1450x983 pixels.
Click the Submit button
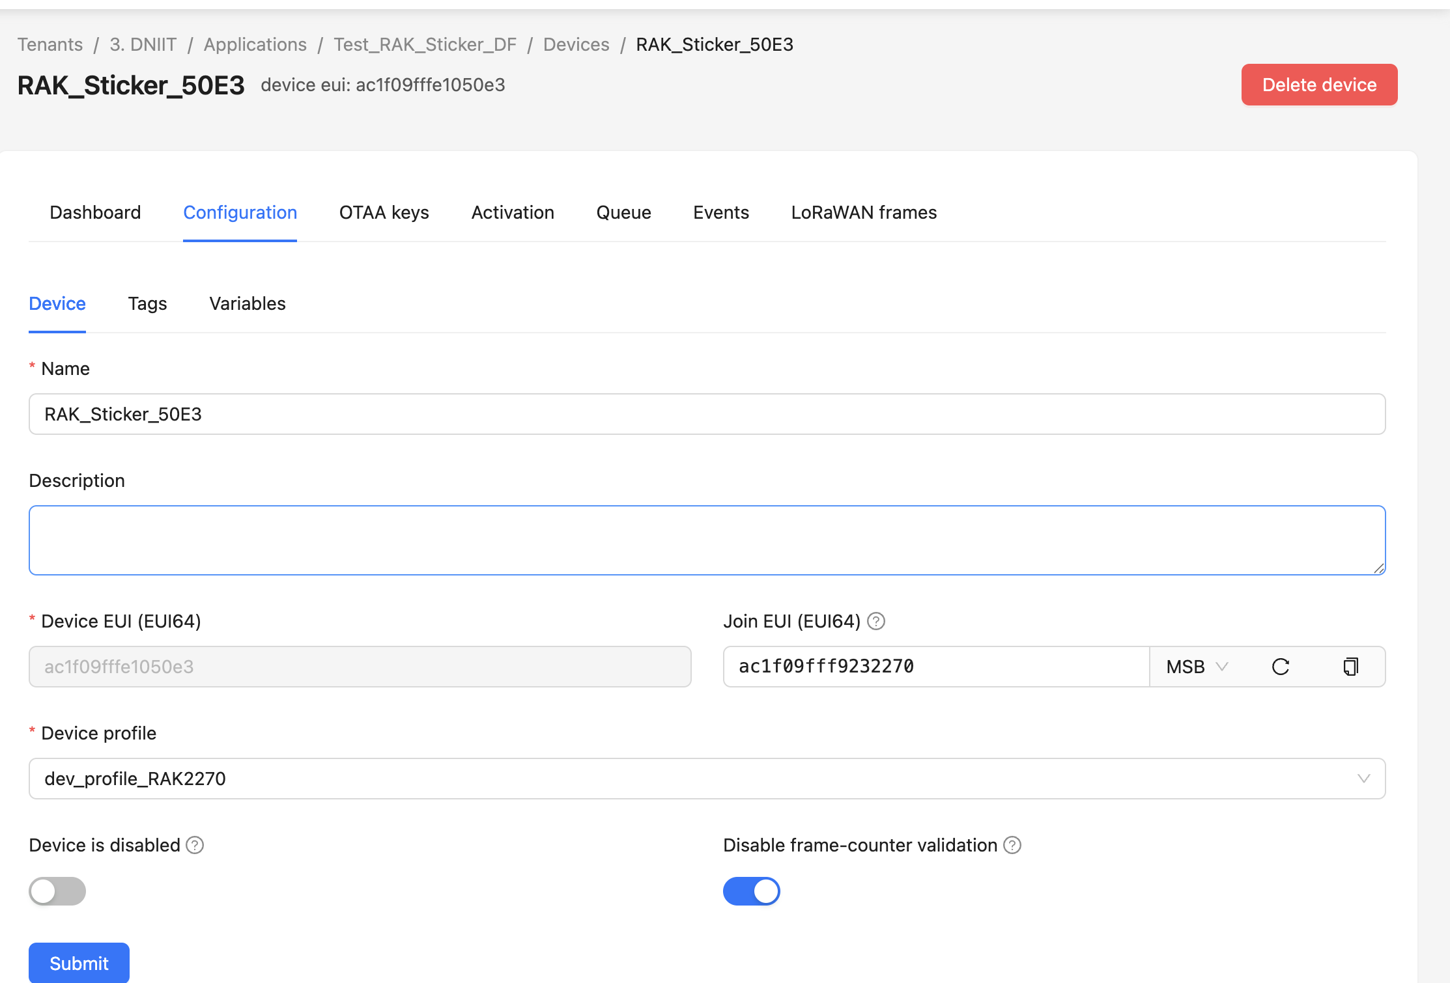[79, 963]
